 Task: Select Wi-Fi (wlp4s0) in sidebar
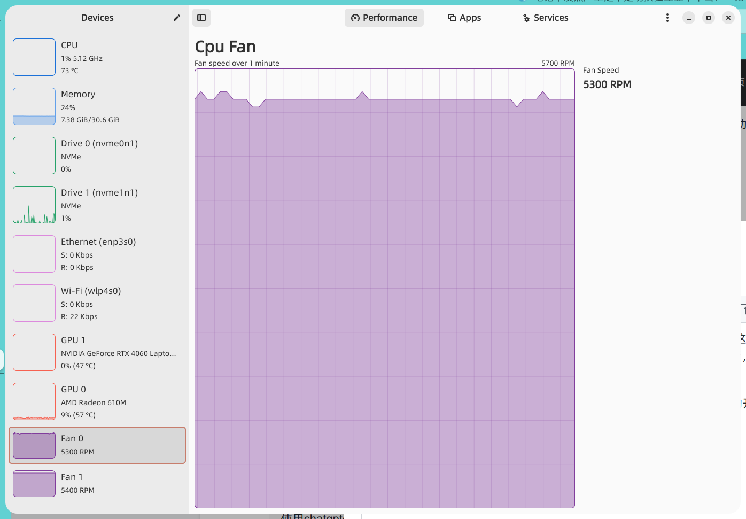click(x=97, y=303)
